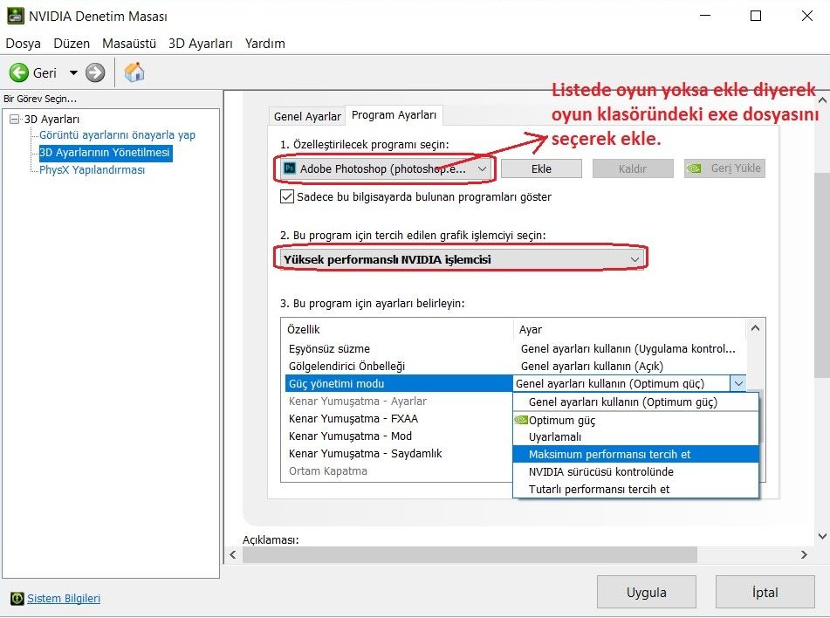Click the horizontal scrollbar left arrow
The height and width of the screenshot is (618, 830).
point(233,554)
